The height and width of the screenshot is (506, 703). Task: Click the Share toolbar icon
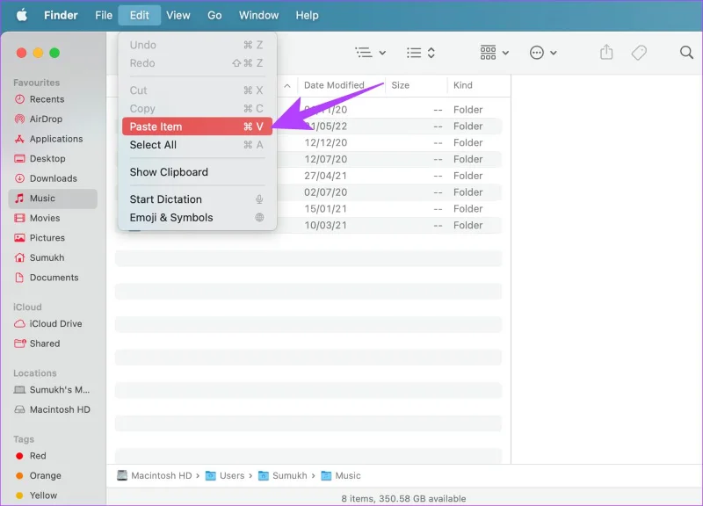tap(606, 52)
